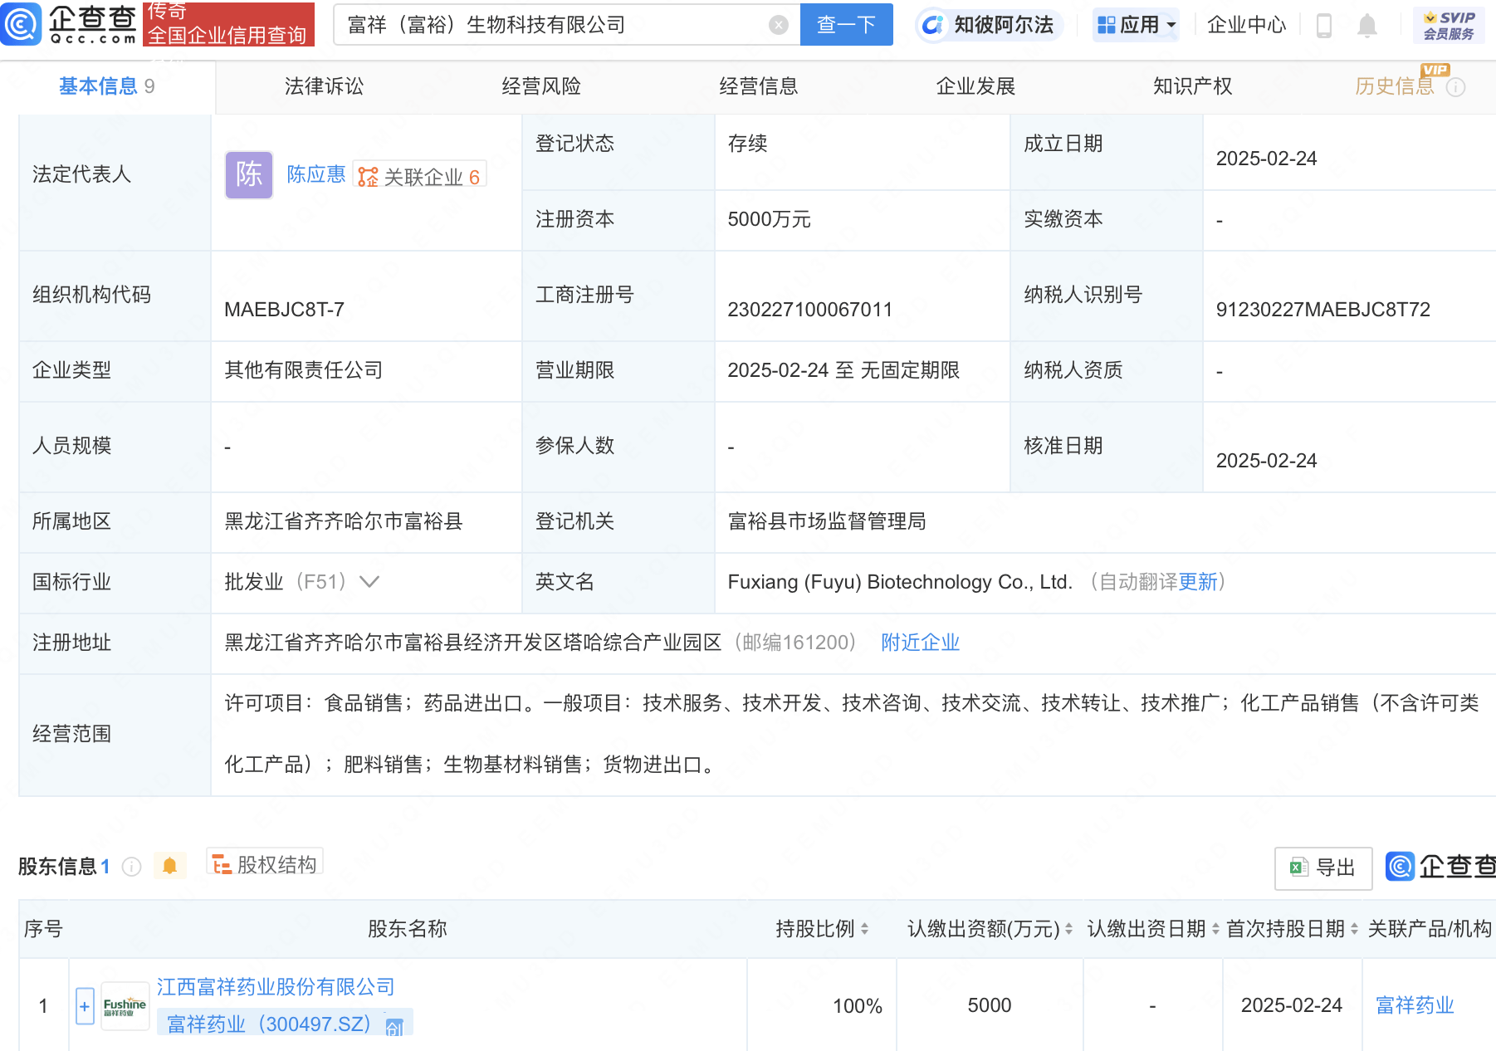This screenshot has width=1496, height=1051.
Task: Select 其他有限责任公司 company type value
Action: point(304,370)
